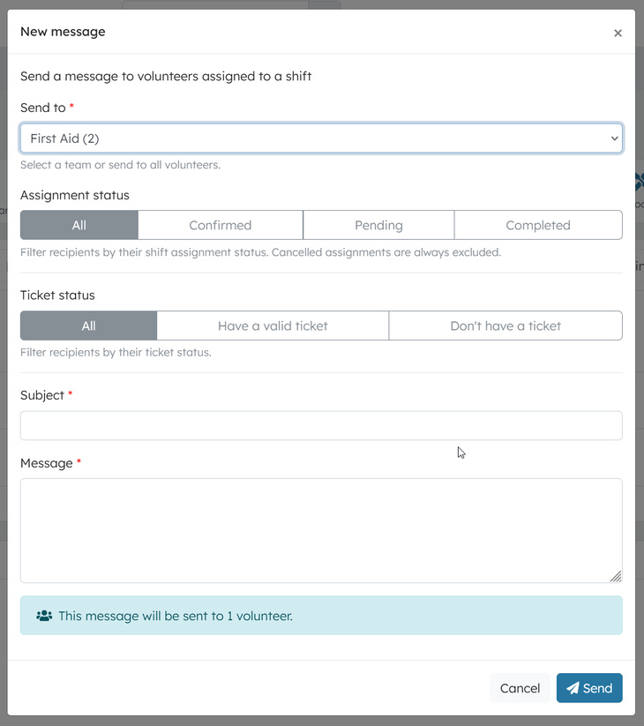The height and width of the screenshot is (726, 644).
Task: Pick the Have a valid ticket option
Action: tap(273, 326)
